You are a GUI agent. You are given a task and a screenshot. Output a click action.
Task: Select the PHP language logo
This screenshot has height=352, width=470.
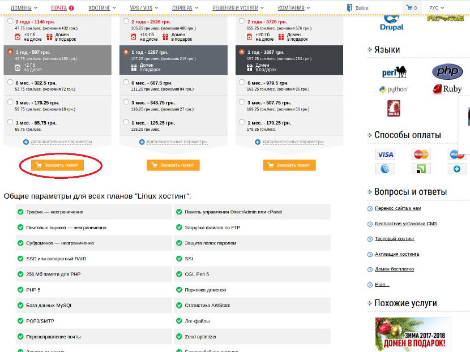[447, 72]
